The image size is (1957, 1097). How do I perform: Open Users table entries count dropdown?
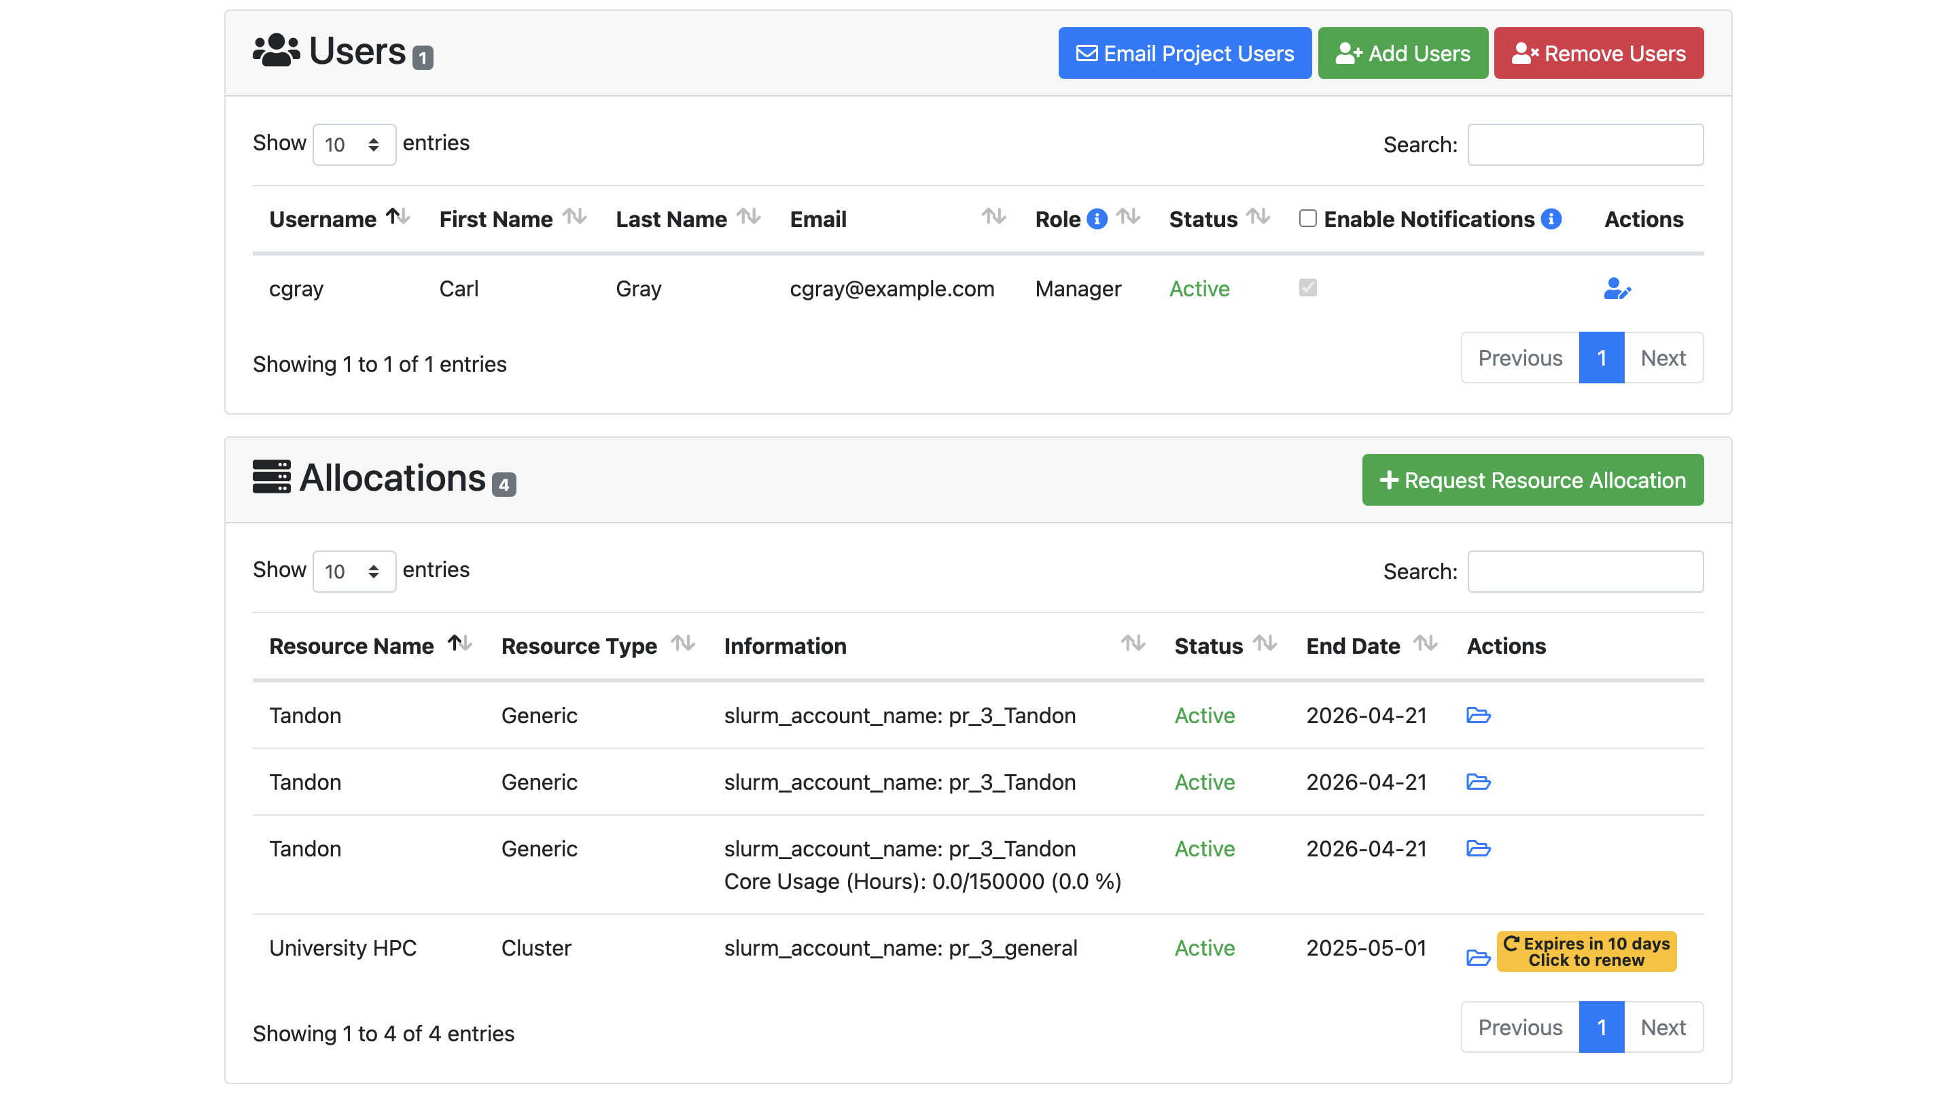(x=353, y=144)
